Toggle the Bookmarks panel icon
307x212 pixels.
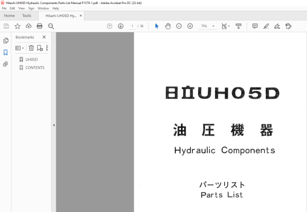click(x=6, y=52)
